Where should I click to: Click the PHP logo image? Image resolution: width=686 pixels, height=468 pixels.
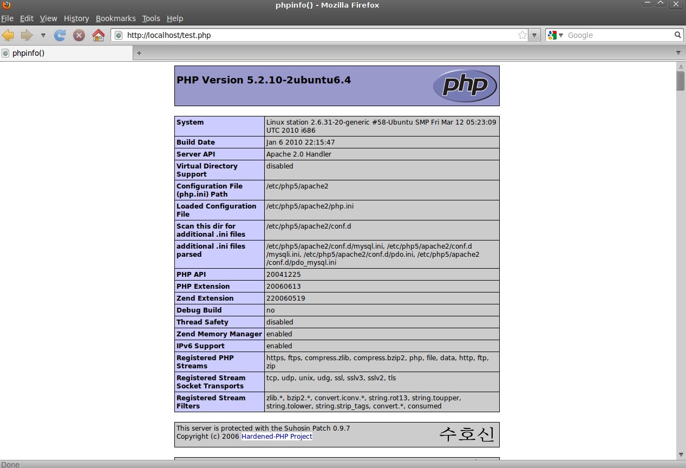(x=465, y=86)
